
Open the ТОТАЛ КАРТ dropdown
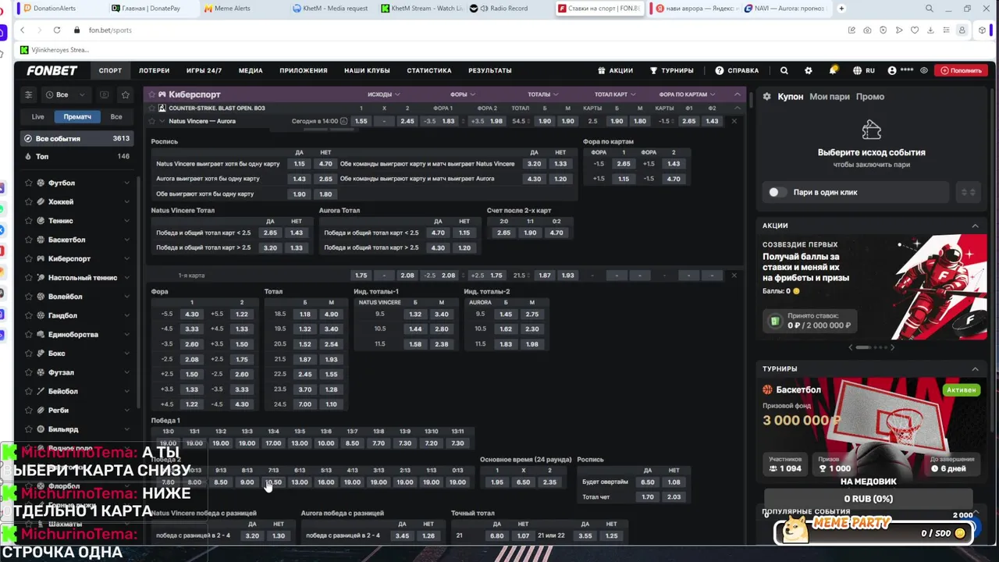615,94
